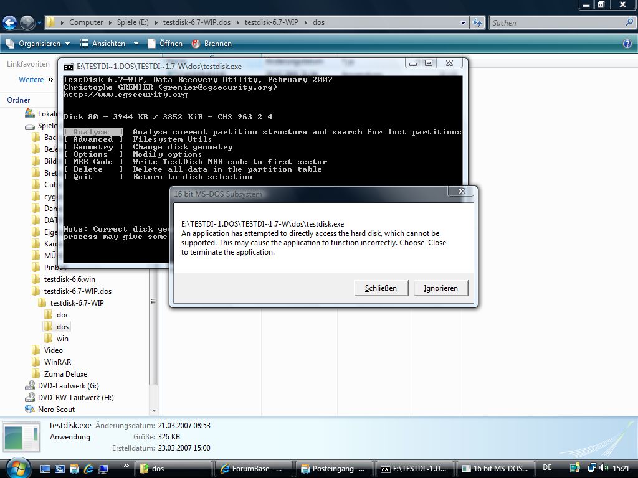
Task: Click the DVD-Laufwerk (G:) drive icon
Action: (x=30, y=385)
